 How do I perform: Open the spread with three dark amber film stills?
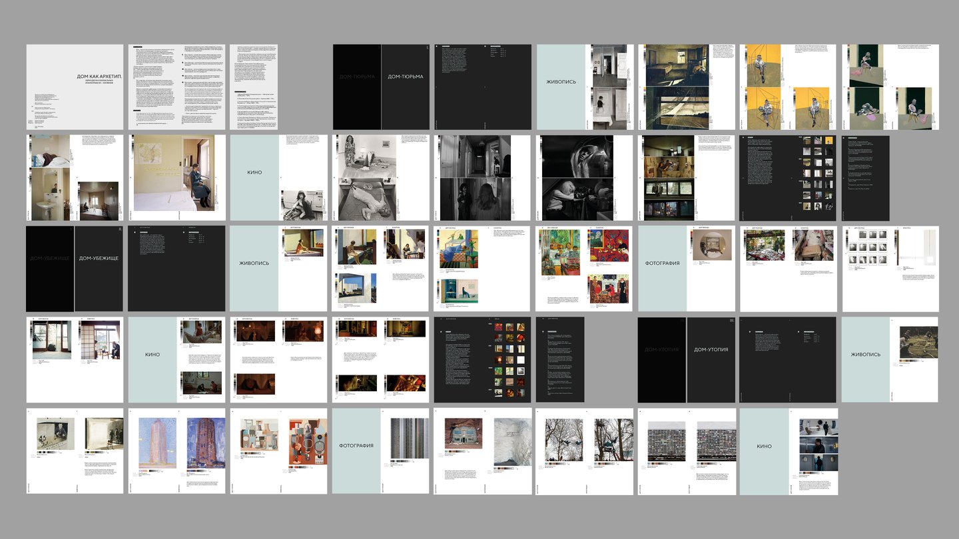278,359
